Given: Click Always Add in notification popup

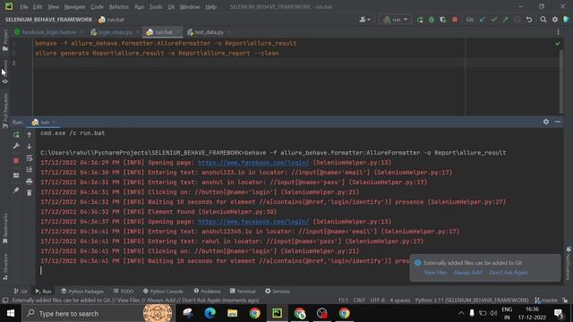Looking at the screenshot, I should point(467,273).
